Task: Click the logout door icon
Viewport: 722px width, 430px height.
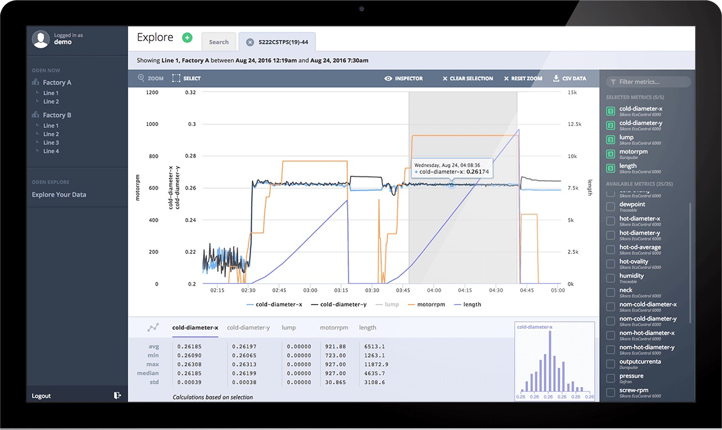Action: pyautogui.click(x=117, y=396)
